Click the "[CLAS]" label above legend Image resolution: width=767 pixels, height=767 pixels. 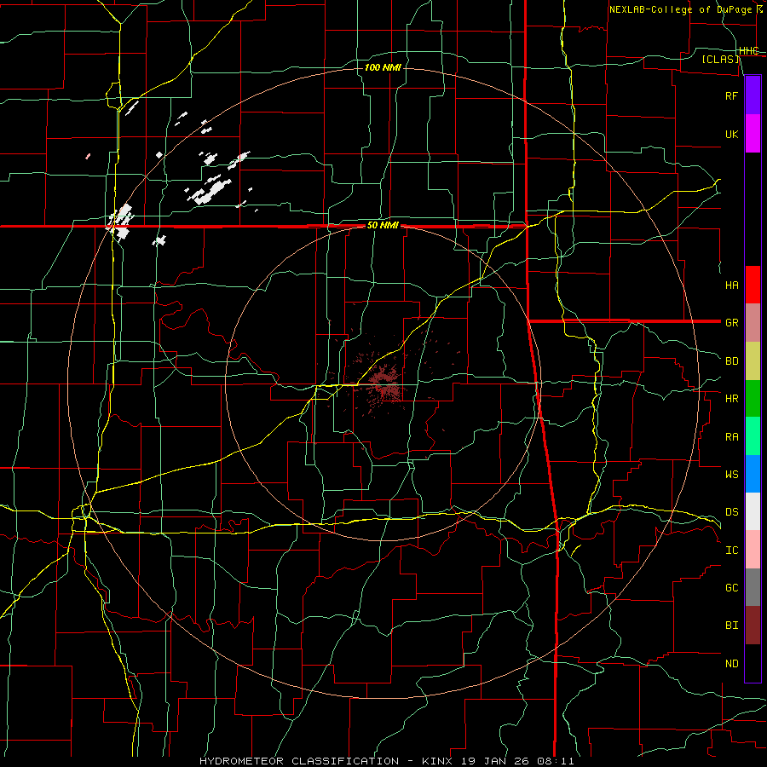click(x=720, y=59)
